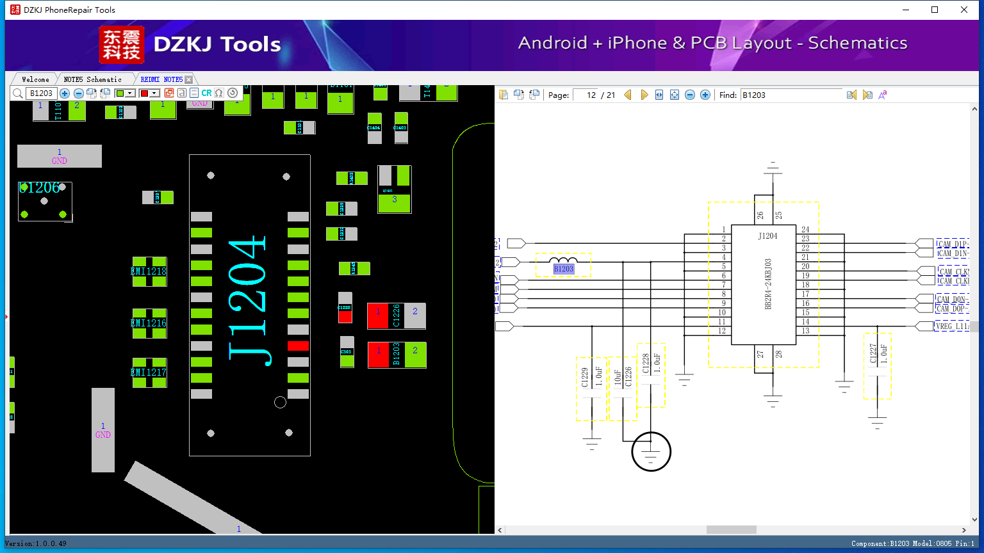Click the schematic scroll right arrow
The width and height of the screenshot is (984, 553).
pyautogui.click(x=964, y=530)
